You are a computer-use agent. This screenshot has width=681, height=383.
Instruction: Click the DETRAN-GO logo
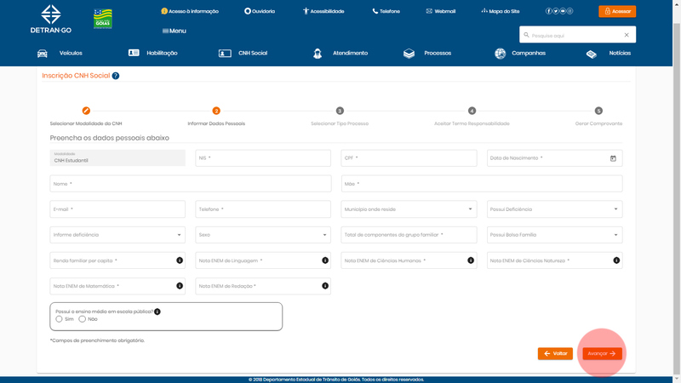coord(51,18)
